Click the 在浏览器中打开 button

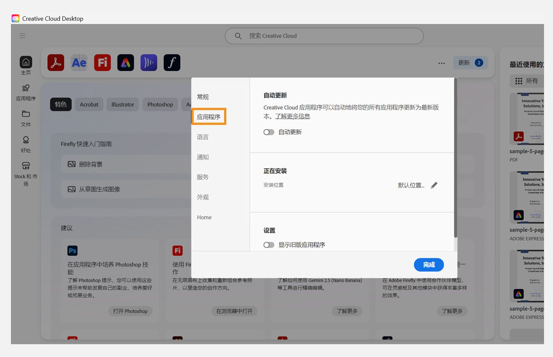pos(234,311)
